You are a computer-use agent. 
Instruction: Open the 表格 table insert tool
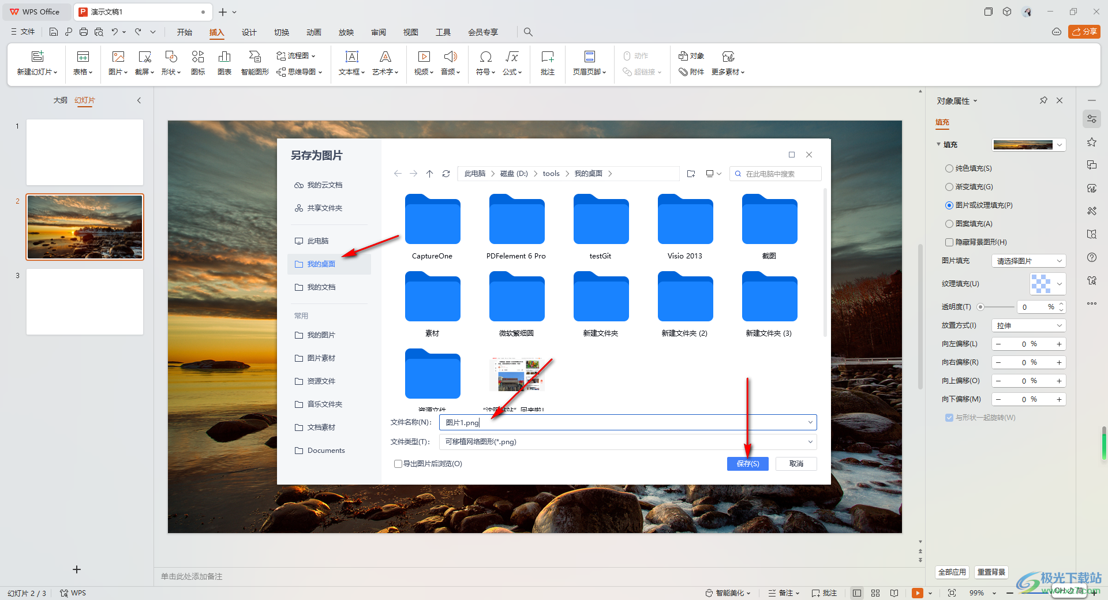click(x=83, y=63)
